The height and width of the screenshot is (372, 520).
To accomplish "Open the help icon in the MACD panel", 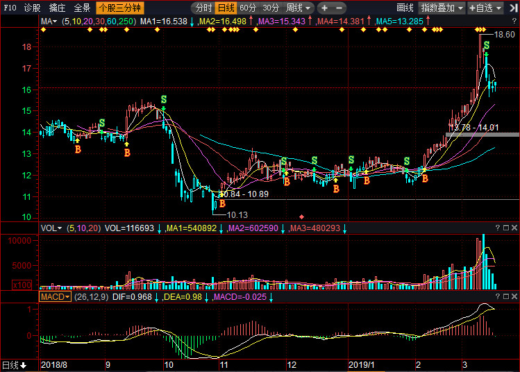I will [497, 296].
